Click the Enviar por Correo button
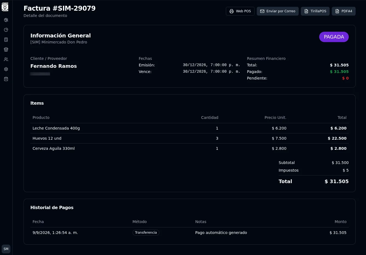 tap(278, 11)
